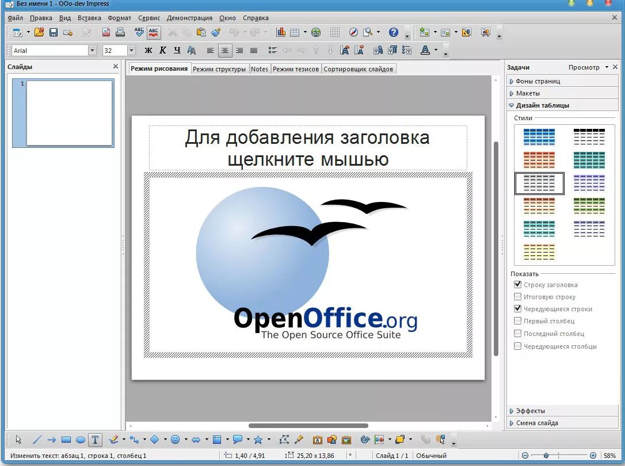Viewport: 625px width, 466px height.
Task: Close the Слайды panel
Action: pos(116,67)
